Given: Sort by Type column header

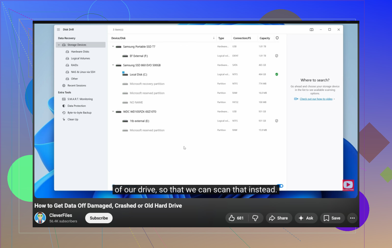Looking at the screenshot, I should point(221,38).
